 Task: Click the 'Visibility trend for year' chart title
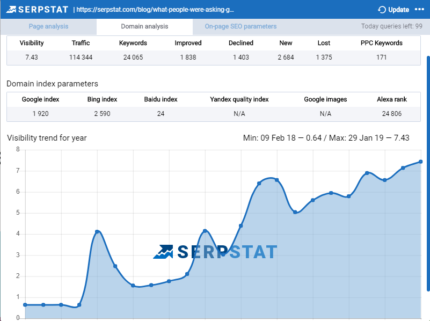coord(47,137)
